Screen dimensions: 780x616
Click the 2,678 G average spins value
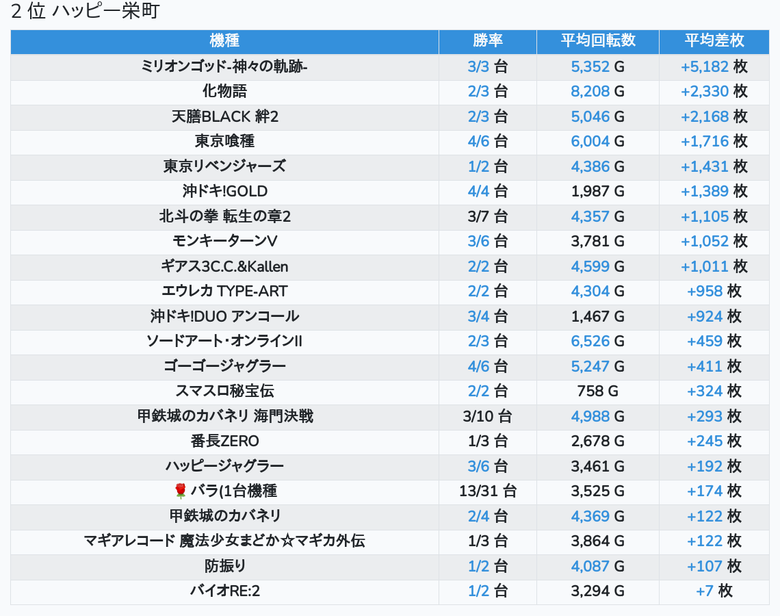(597, 441)
